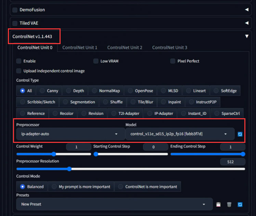Select the NormalMap control type
This screenshot has width=256, height=216.
tap(106, 91)
